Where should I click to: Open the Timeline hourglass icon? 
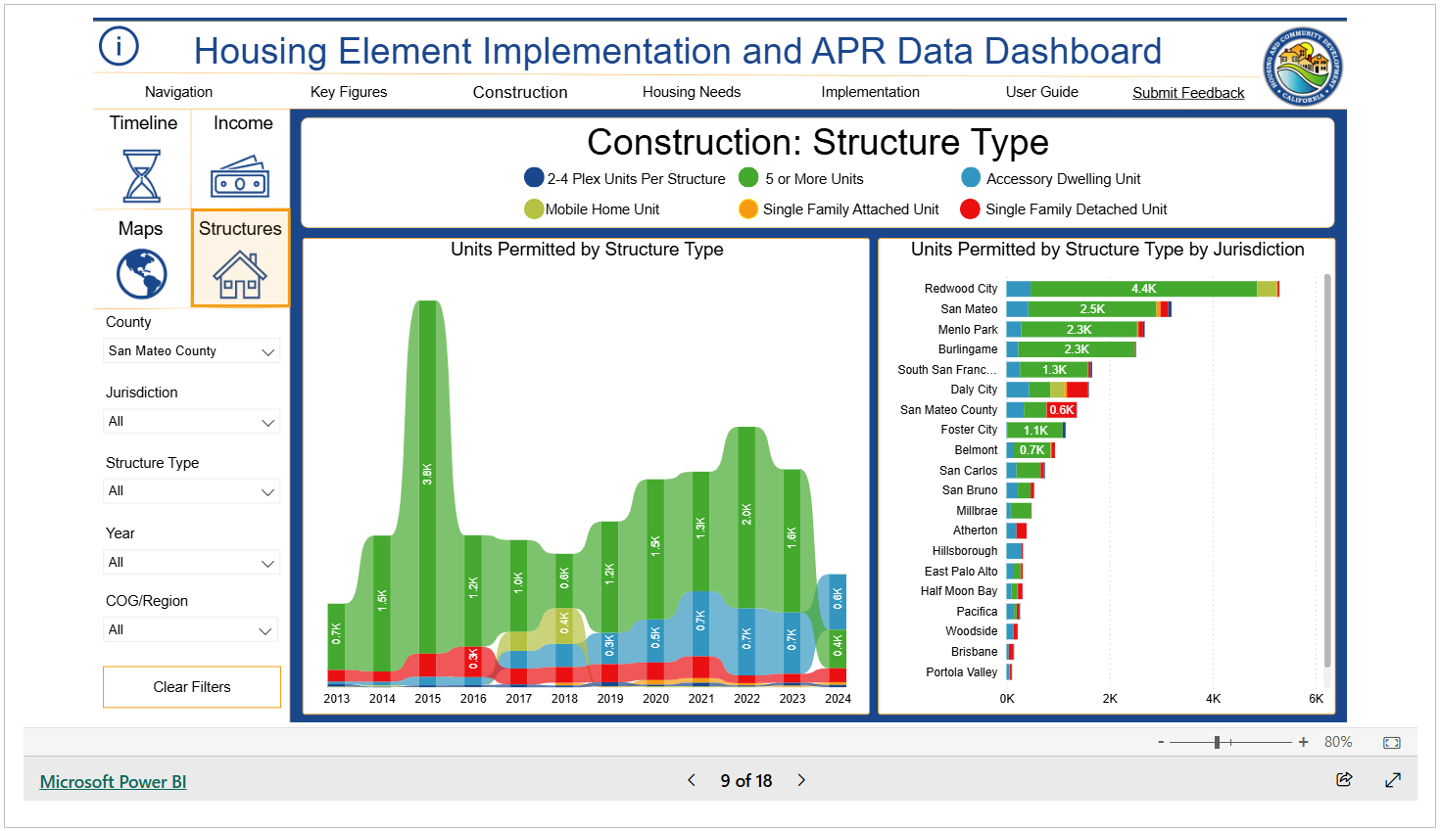(142, 175)
